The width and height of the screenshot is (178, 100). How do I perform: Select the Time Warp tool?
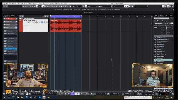[x=63, y=6]
